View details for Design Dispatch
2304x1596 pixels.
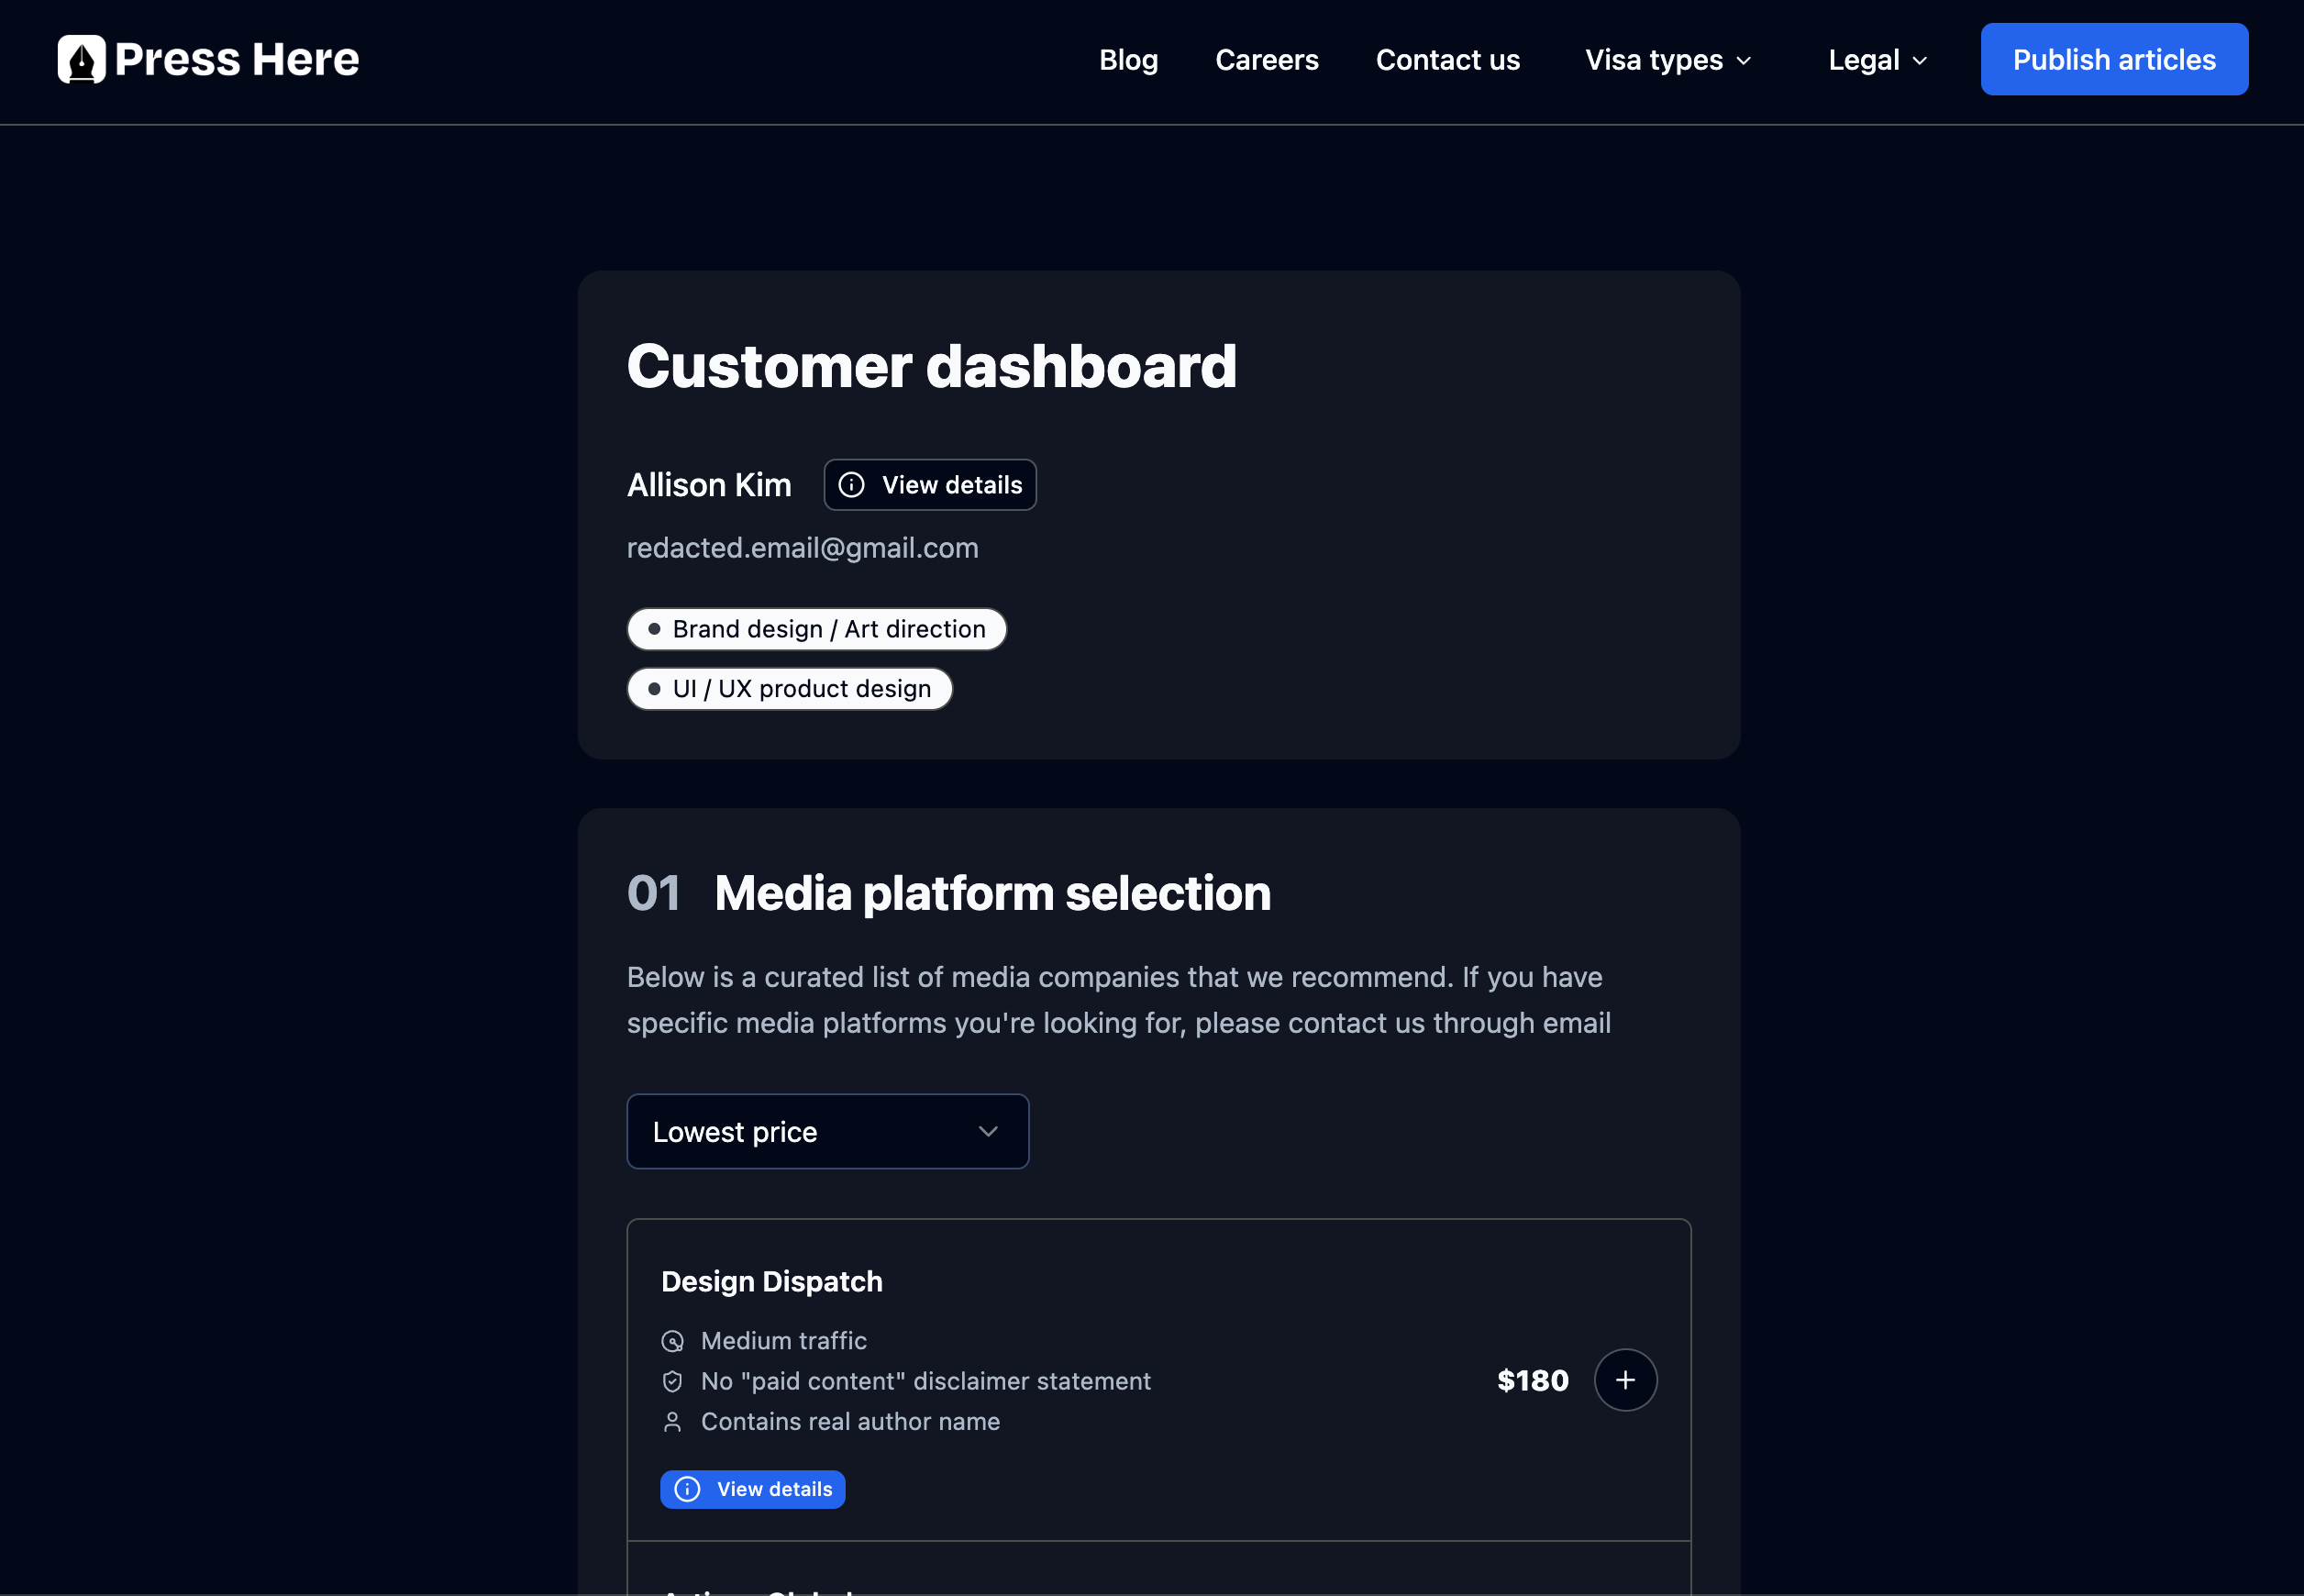pos(752,1489)
